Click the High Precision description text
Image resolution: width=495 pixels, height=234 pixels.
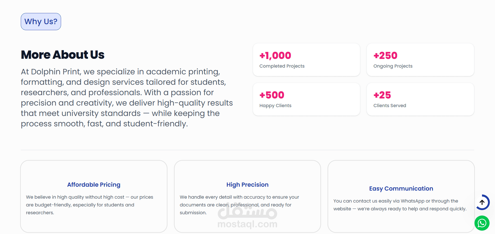point(239,205)
